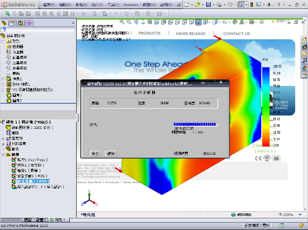Viewport: 308px width, 230px height.
Task: Expand the 伸長1 extrude feature node
Action: coord(3,79)
